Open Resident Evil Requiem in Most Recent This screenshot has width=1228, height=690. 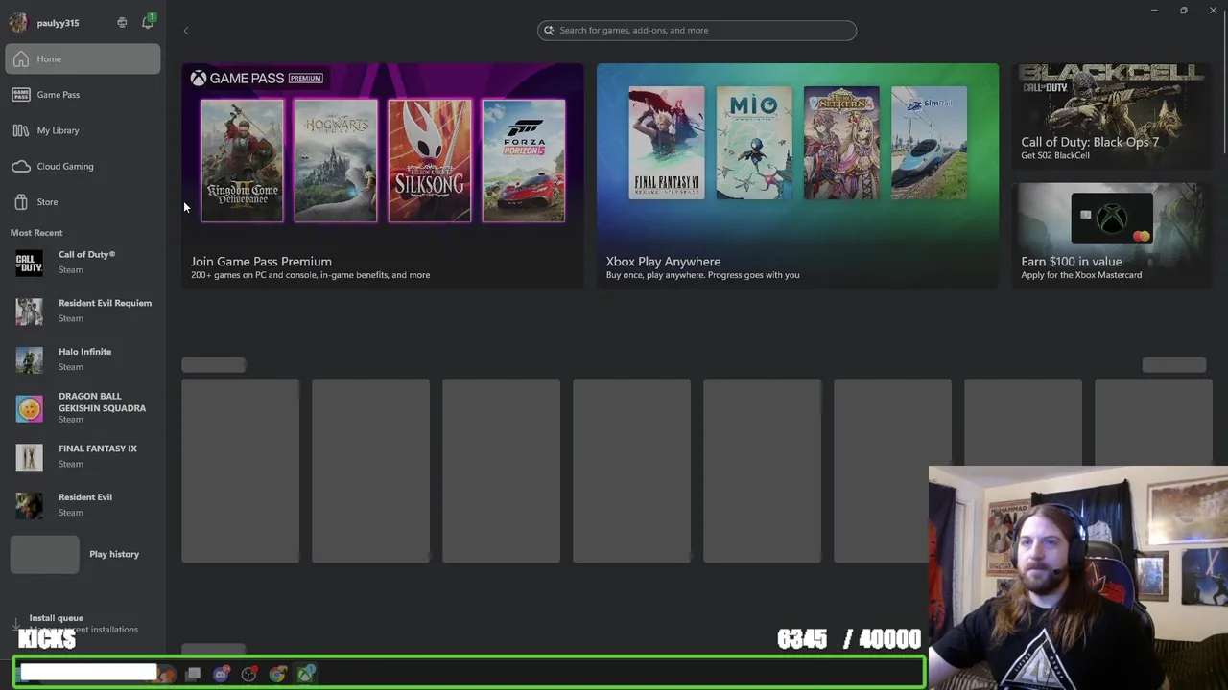[x=83, y=310]
